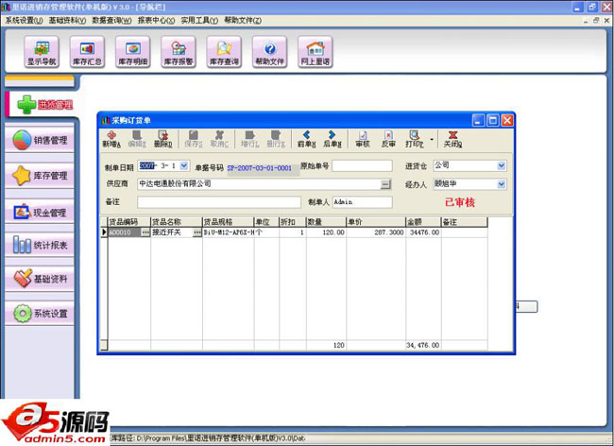Viewport: 614px width, 446px height.
Task: Expand the 经办人 handler dropdown
Action: pos(501,184)
